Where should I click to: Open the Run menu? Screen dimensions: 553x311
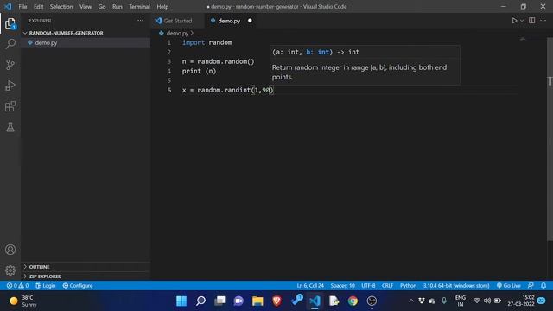click(x=118, y=6)
